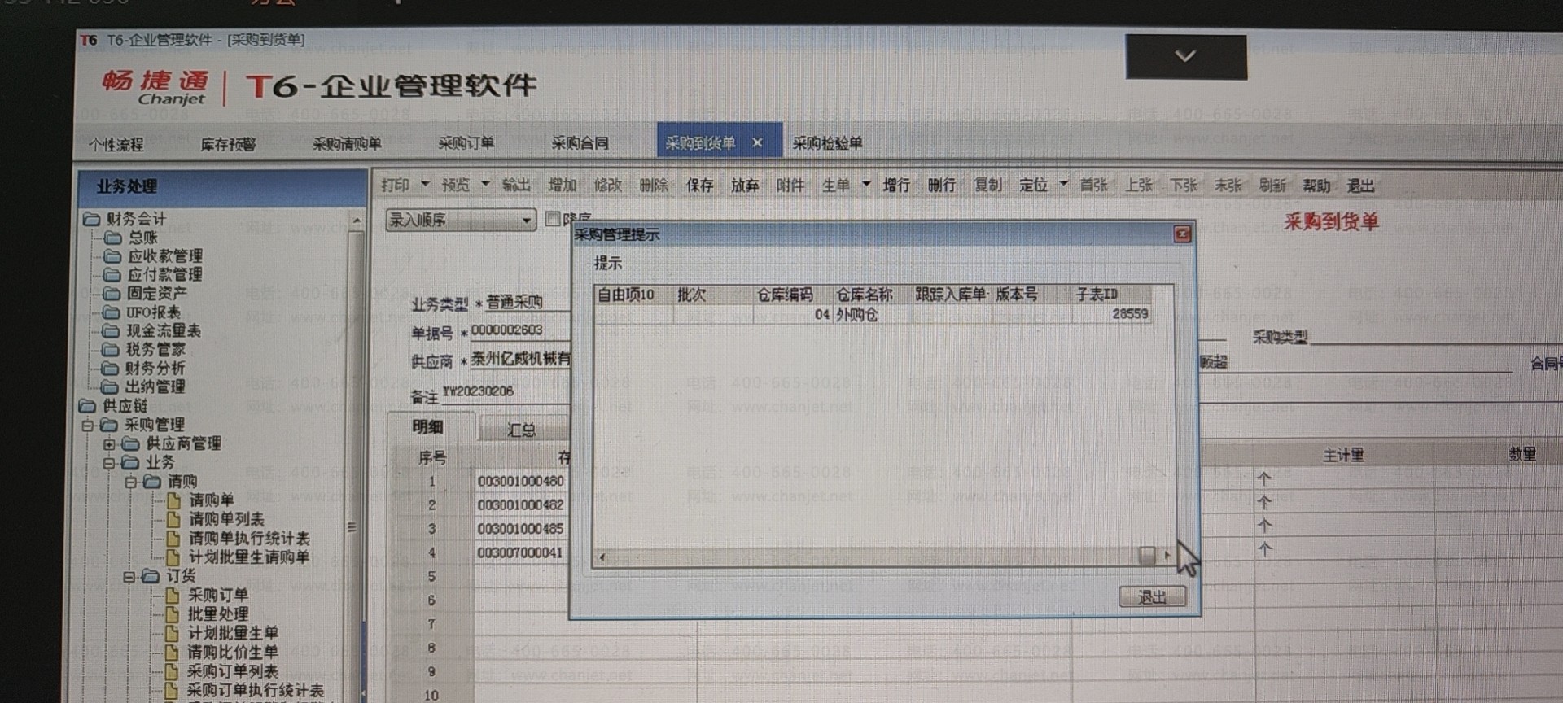This screenshot has height=703, width=1563.
Task: Open 应付款管理 in the tree
Action: pyautogui.click(x=164, y=275)
